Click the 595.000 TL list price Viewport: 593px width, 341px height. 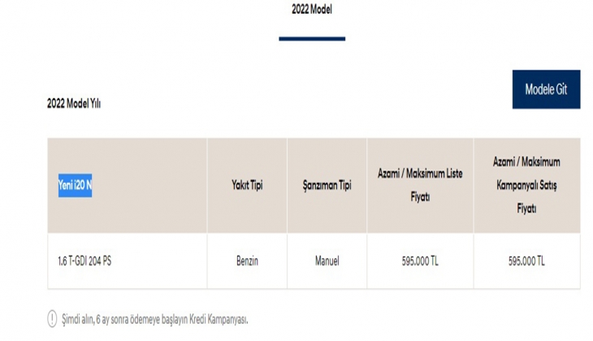click(x=420, y=261)
